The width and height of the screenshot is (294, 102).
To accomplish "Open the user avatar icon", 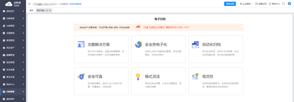I will pyautogui.click(x=289, y=4).
